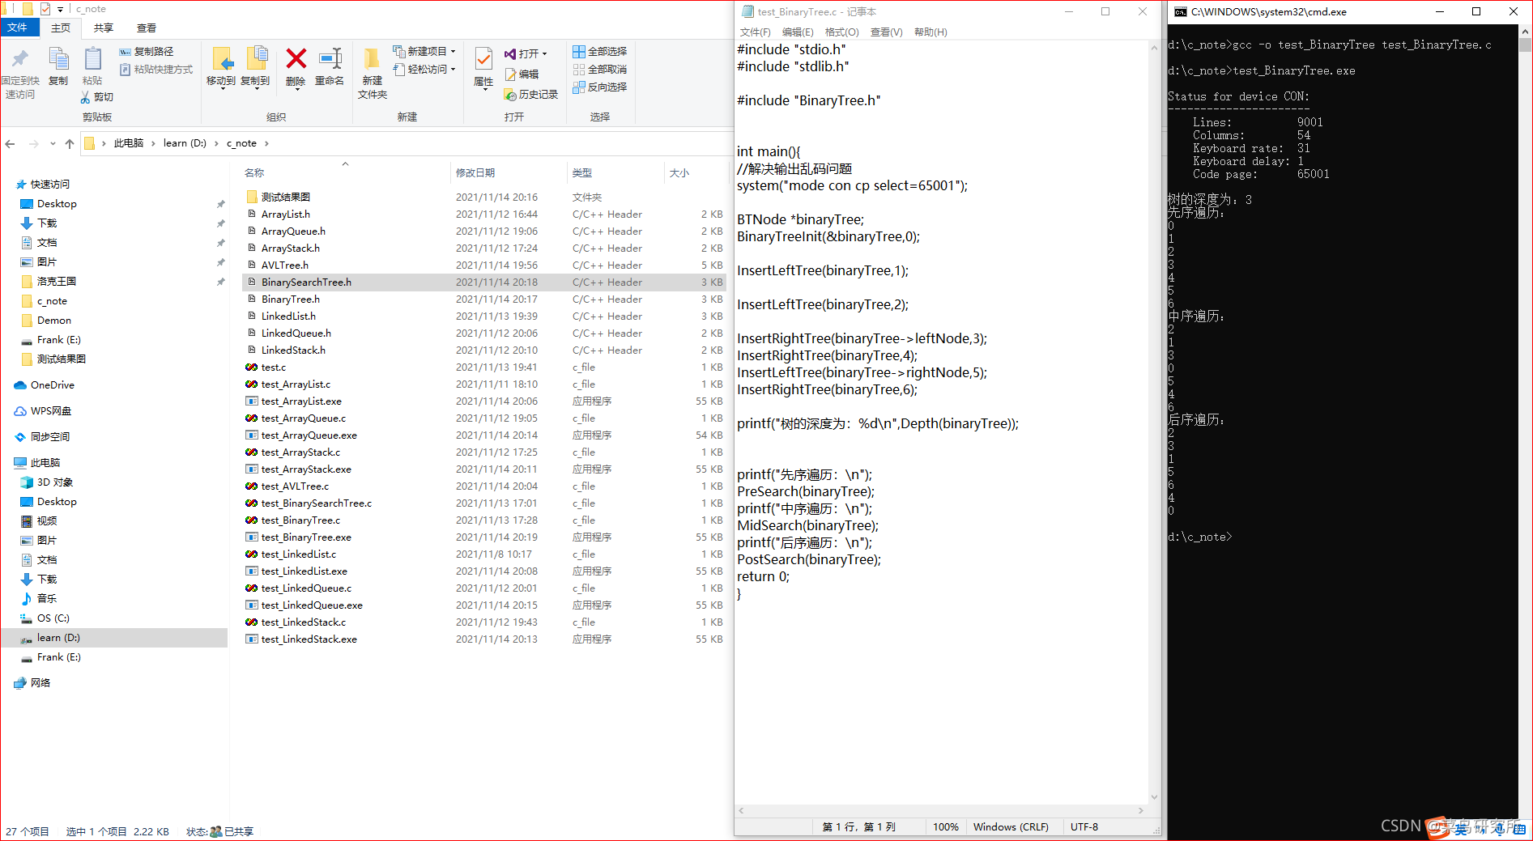Viewport: 1533px width, 841px height.
Task: Click Select None in the ribbon
Action: click(x=600, y=70)
